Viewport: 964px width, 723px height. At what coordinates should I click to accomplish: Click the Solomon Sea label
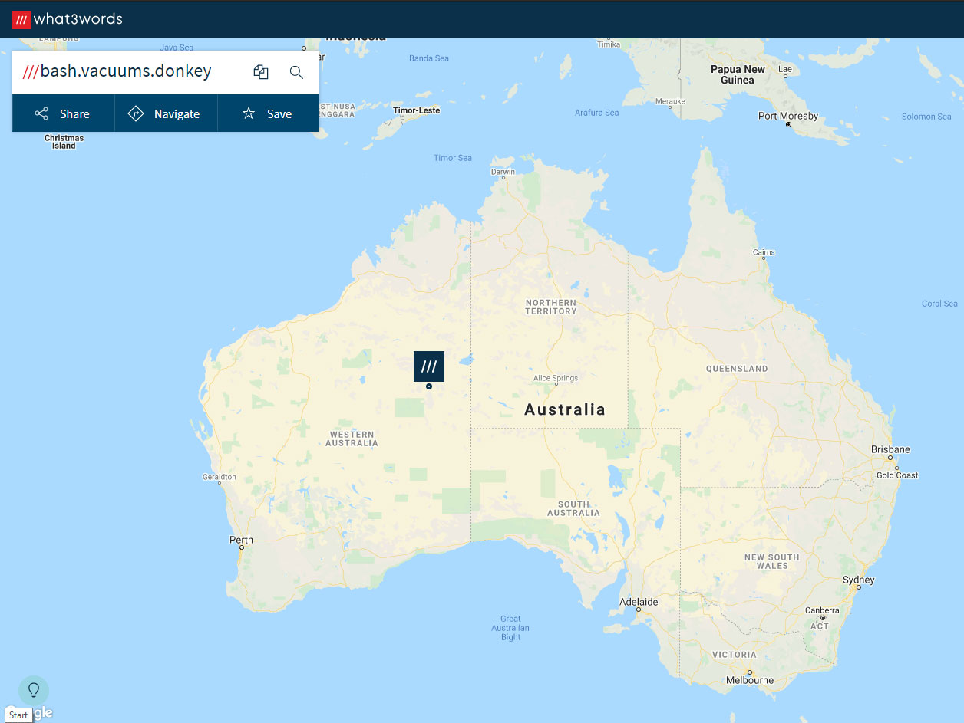926,117
